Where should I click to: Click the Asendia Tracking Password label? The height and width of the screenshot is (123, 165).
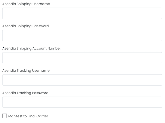25,93
